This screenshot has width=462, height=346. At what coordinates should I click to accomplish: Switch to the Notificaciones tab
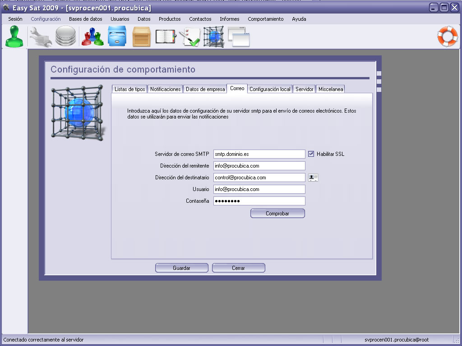click(x=165, y=89)
